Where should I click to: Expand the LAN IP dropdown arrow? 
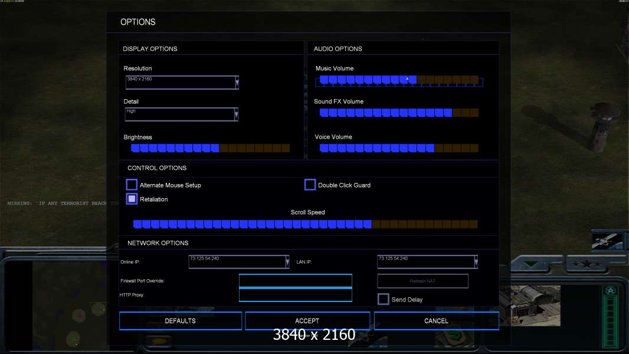coord(476,262)
